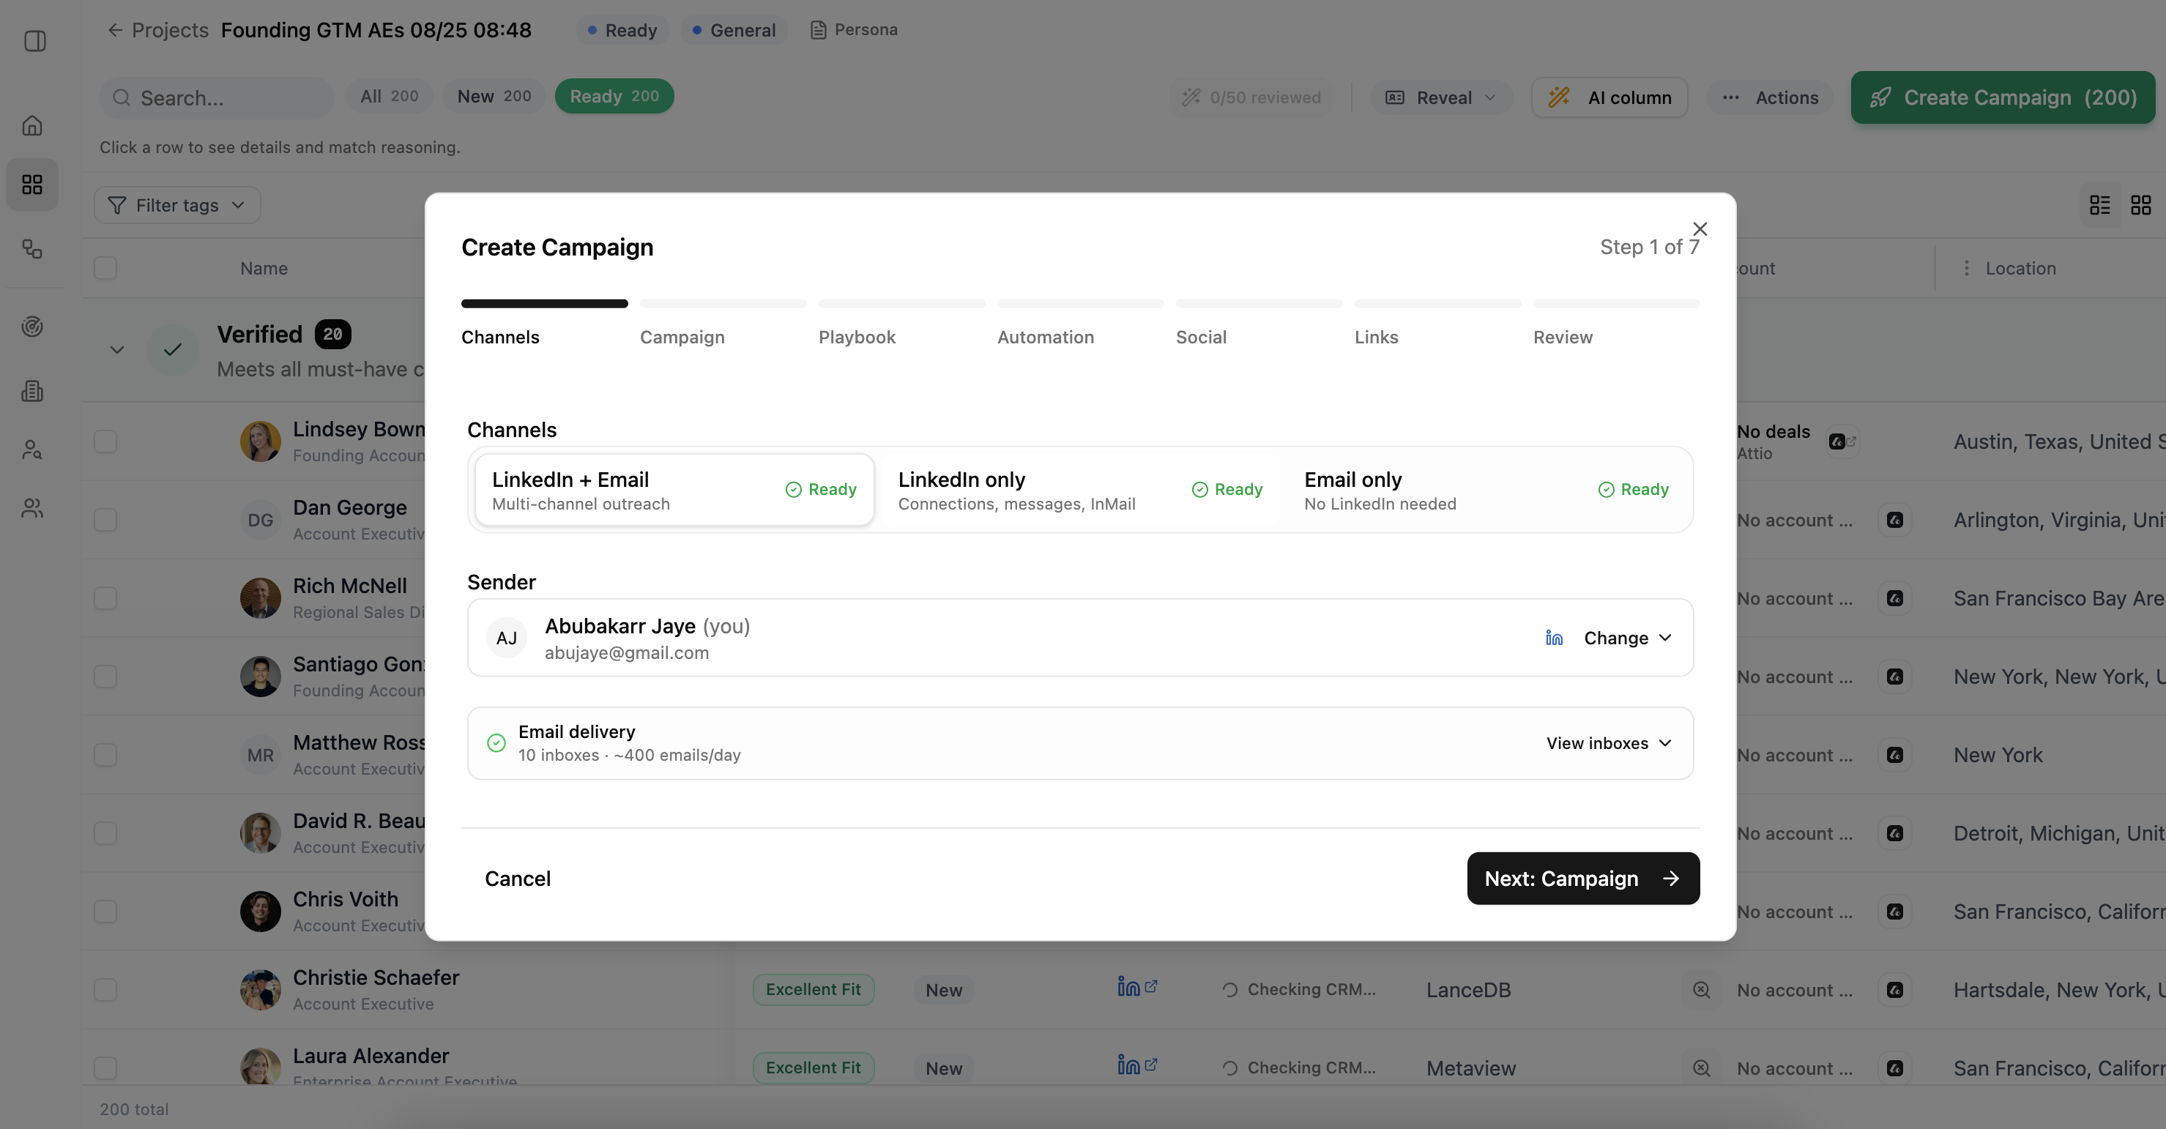The image size is (2166, 1129).
Task: Expand View inboxes list
Action: 1608,743
